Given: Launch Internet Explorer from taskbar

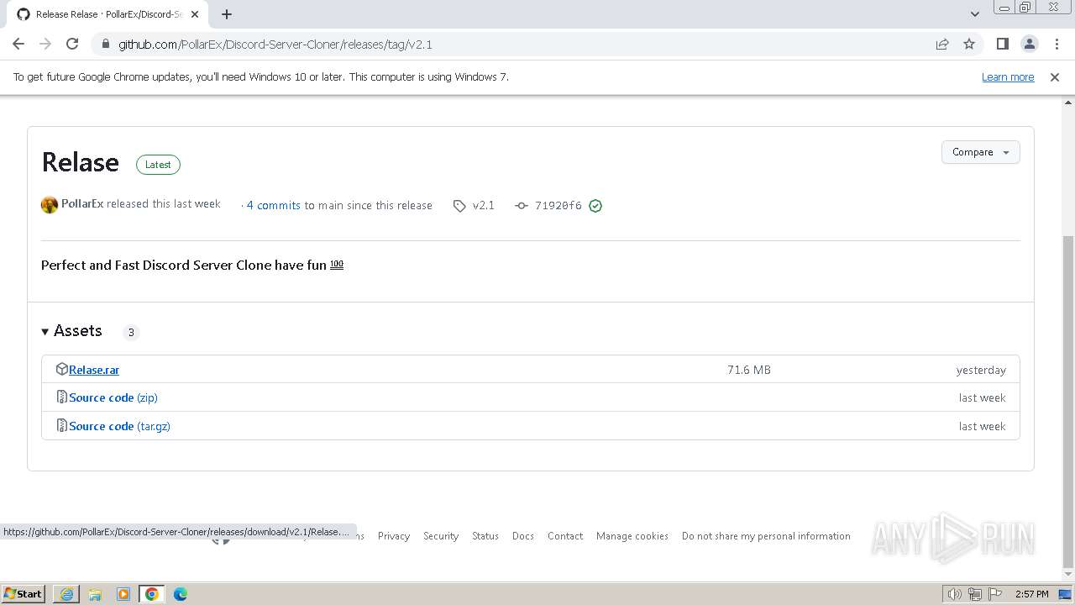Looking at the screenshot, I should (x=66, y=594).
